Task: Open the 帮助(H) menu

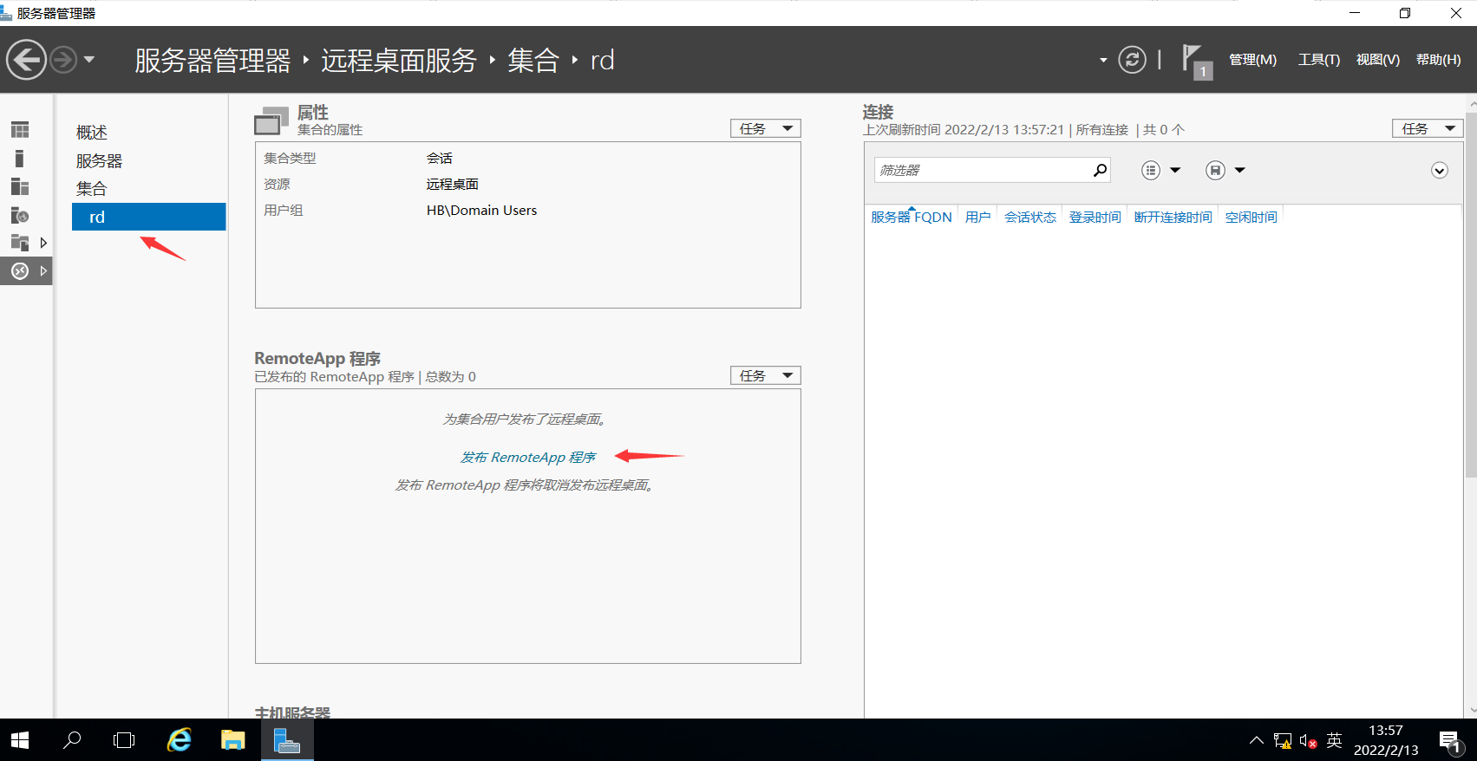Action: [1438, 60]
